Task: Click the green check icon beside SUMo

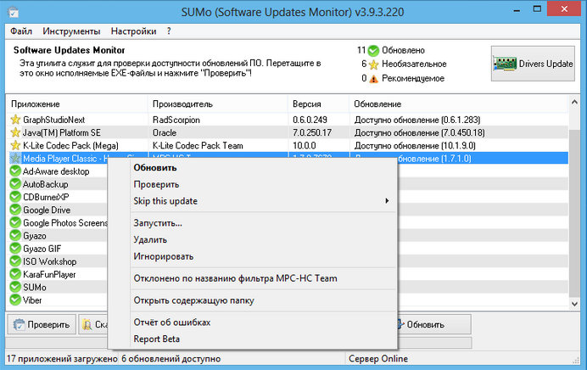Action: tap(15, 287)
